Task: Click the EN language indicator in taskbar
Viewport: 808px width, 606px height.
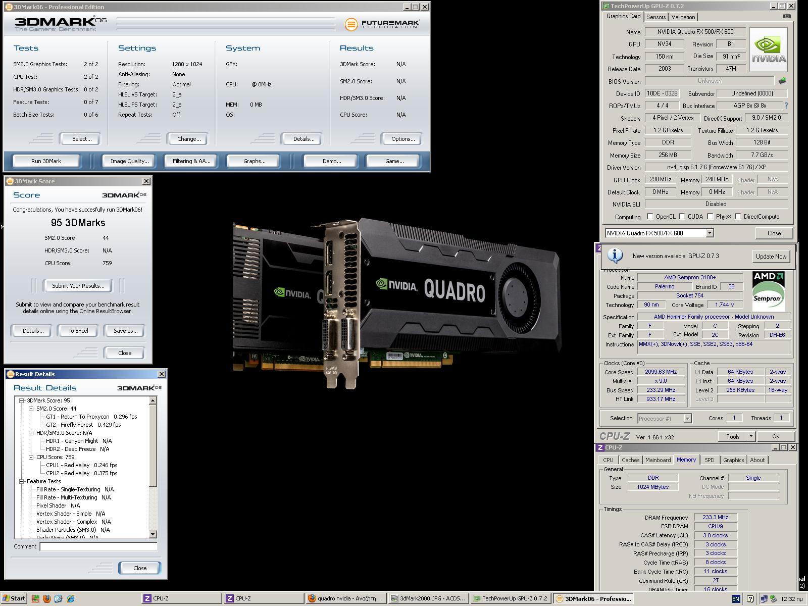Action: (x=736, y=599)
